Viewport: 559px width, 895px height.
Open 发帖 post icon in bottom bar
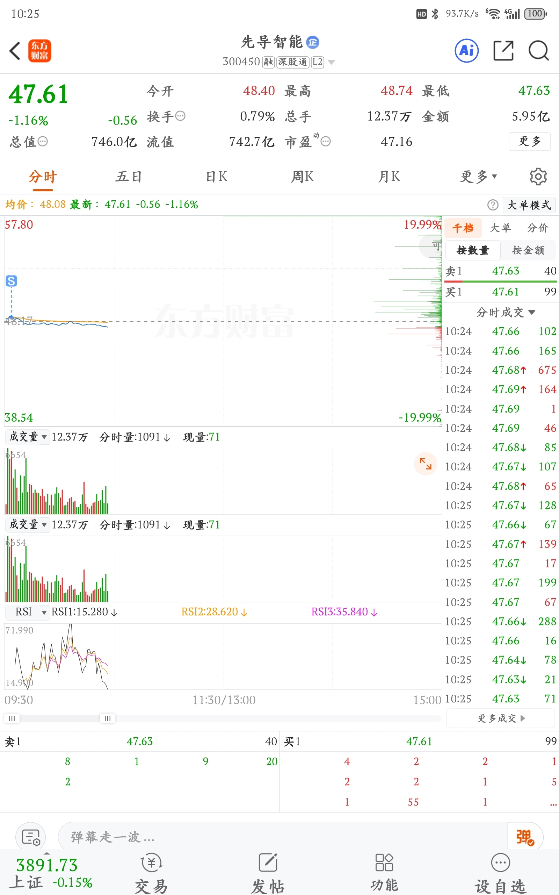(268, 873)
